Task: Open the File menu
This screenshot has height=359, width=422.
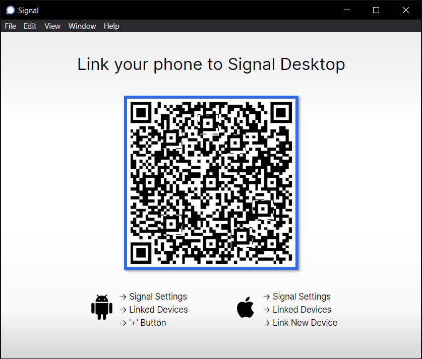Action: [x=11, y=26]
